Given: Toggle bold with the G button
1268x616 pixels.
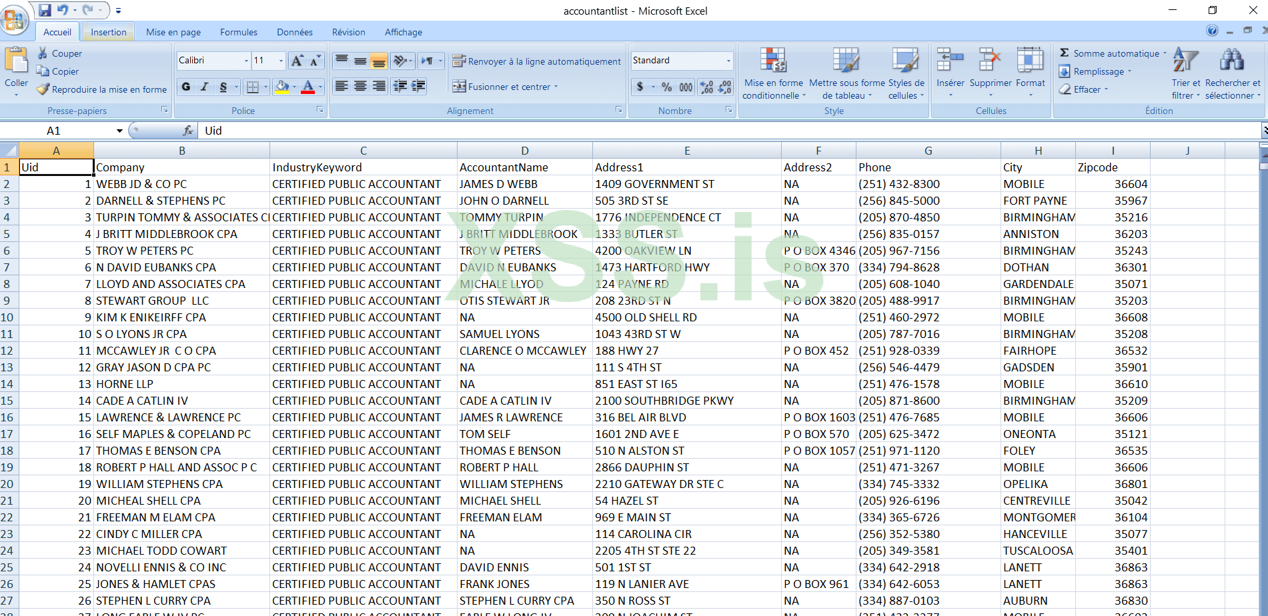Looking at the screenshot, I should 186,87.
